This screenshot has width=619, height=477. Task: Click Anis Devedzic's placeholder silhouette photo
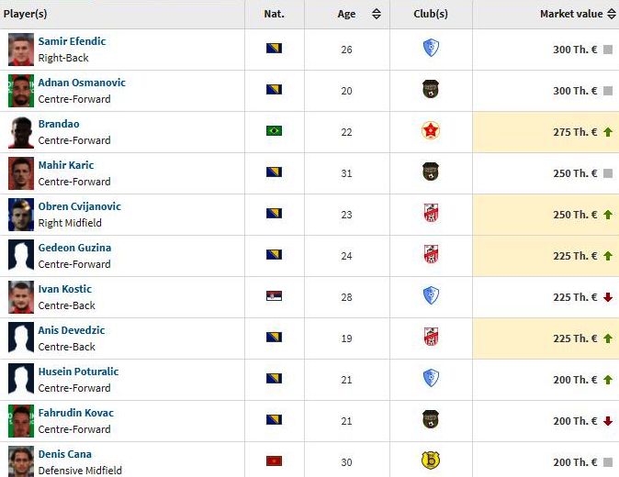point(21,338)
